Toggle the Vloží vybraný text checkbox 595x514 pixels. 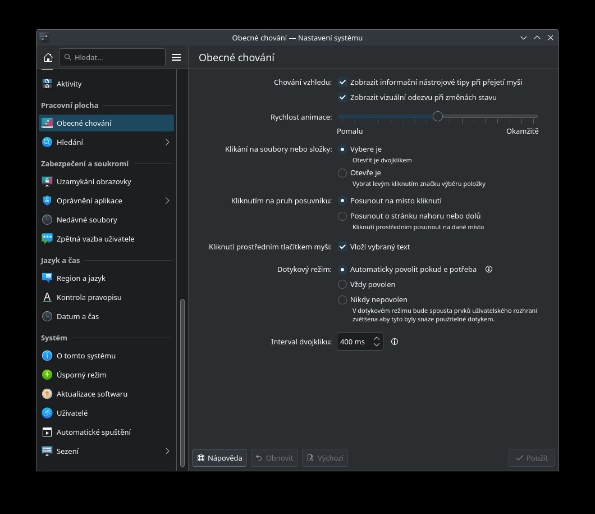point(342,247)
